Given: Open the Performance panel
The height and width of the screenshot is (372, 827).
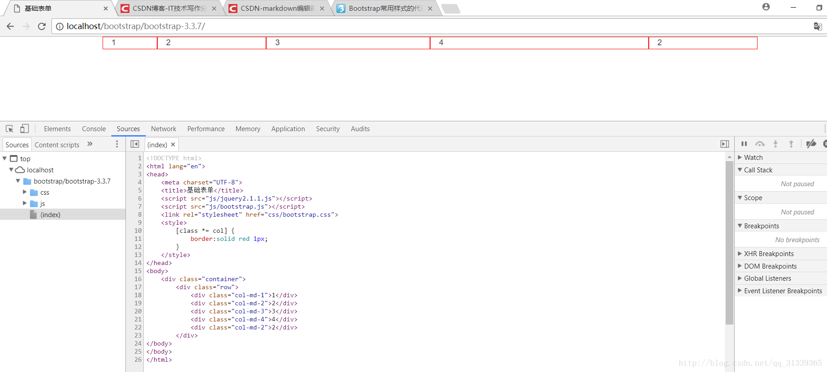Looking at the screenshot, I should click(x=206, y=129).
